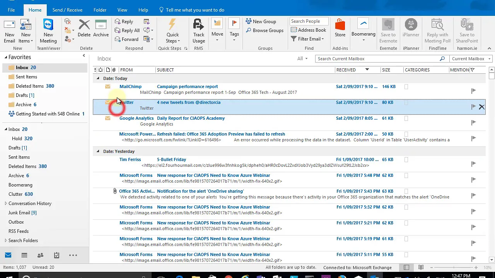Collapse the ribbon with the arrow

point(489,49)
